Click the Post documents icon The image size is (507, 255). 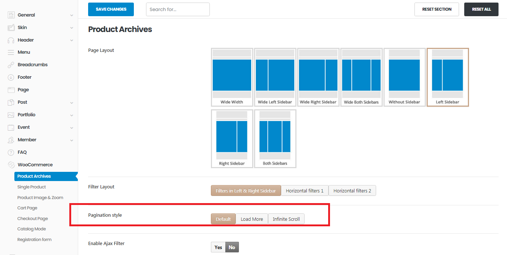pos(11,102)
